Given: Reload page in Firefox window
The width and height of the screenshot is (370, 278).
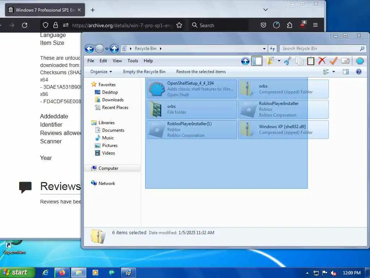Looking at the screenshot, I should [x=25, y=25].
